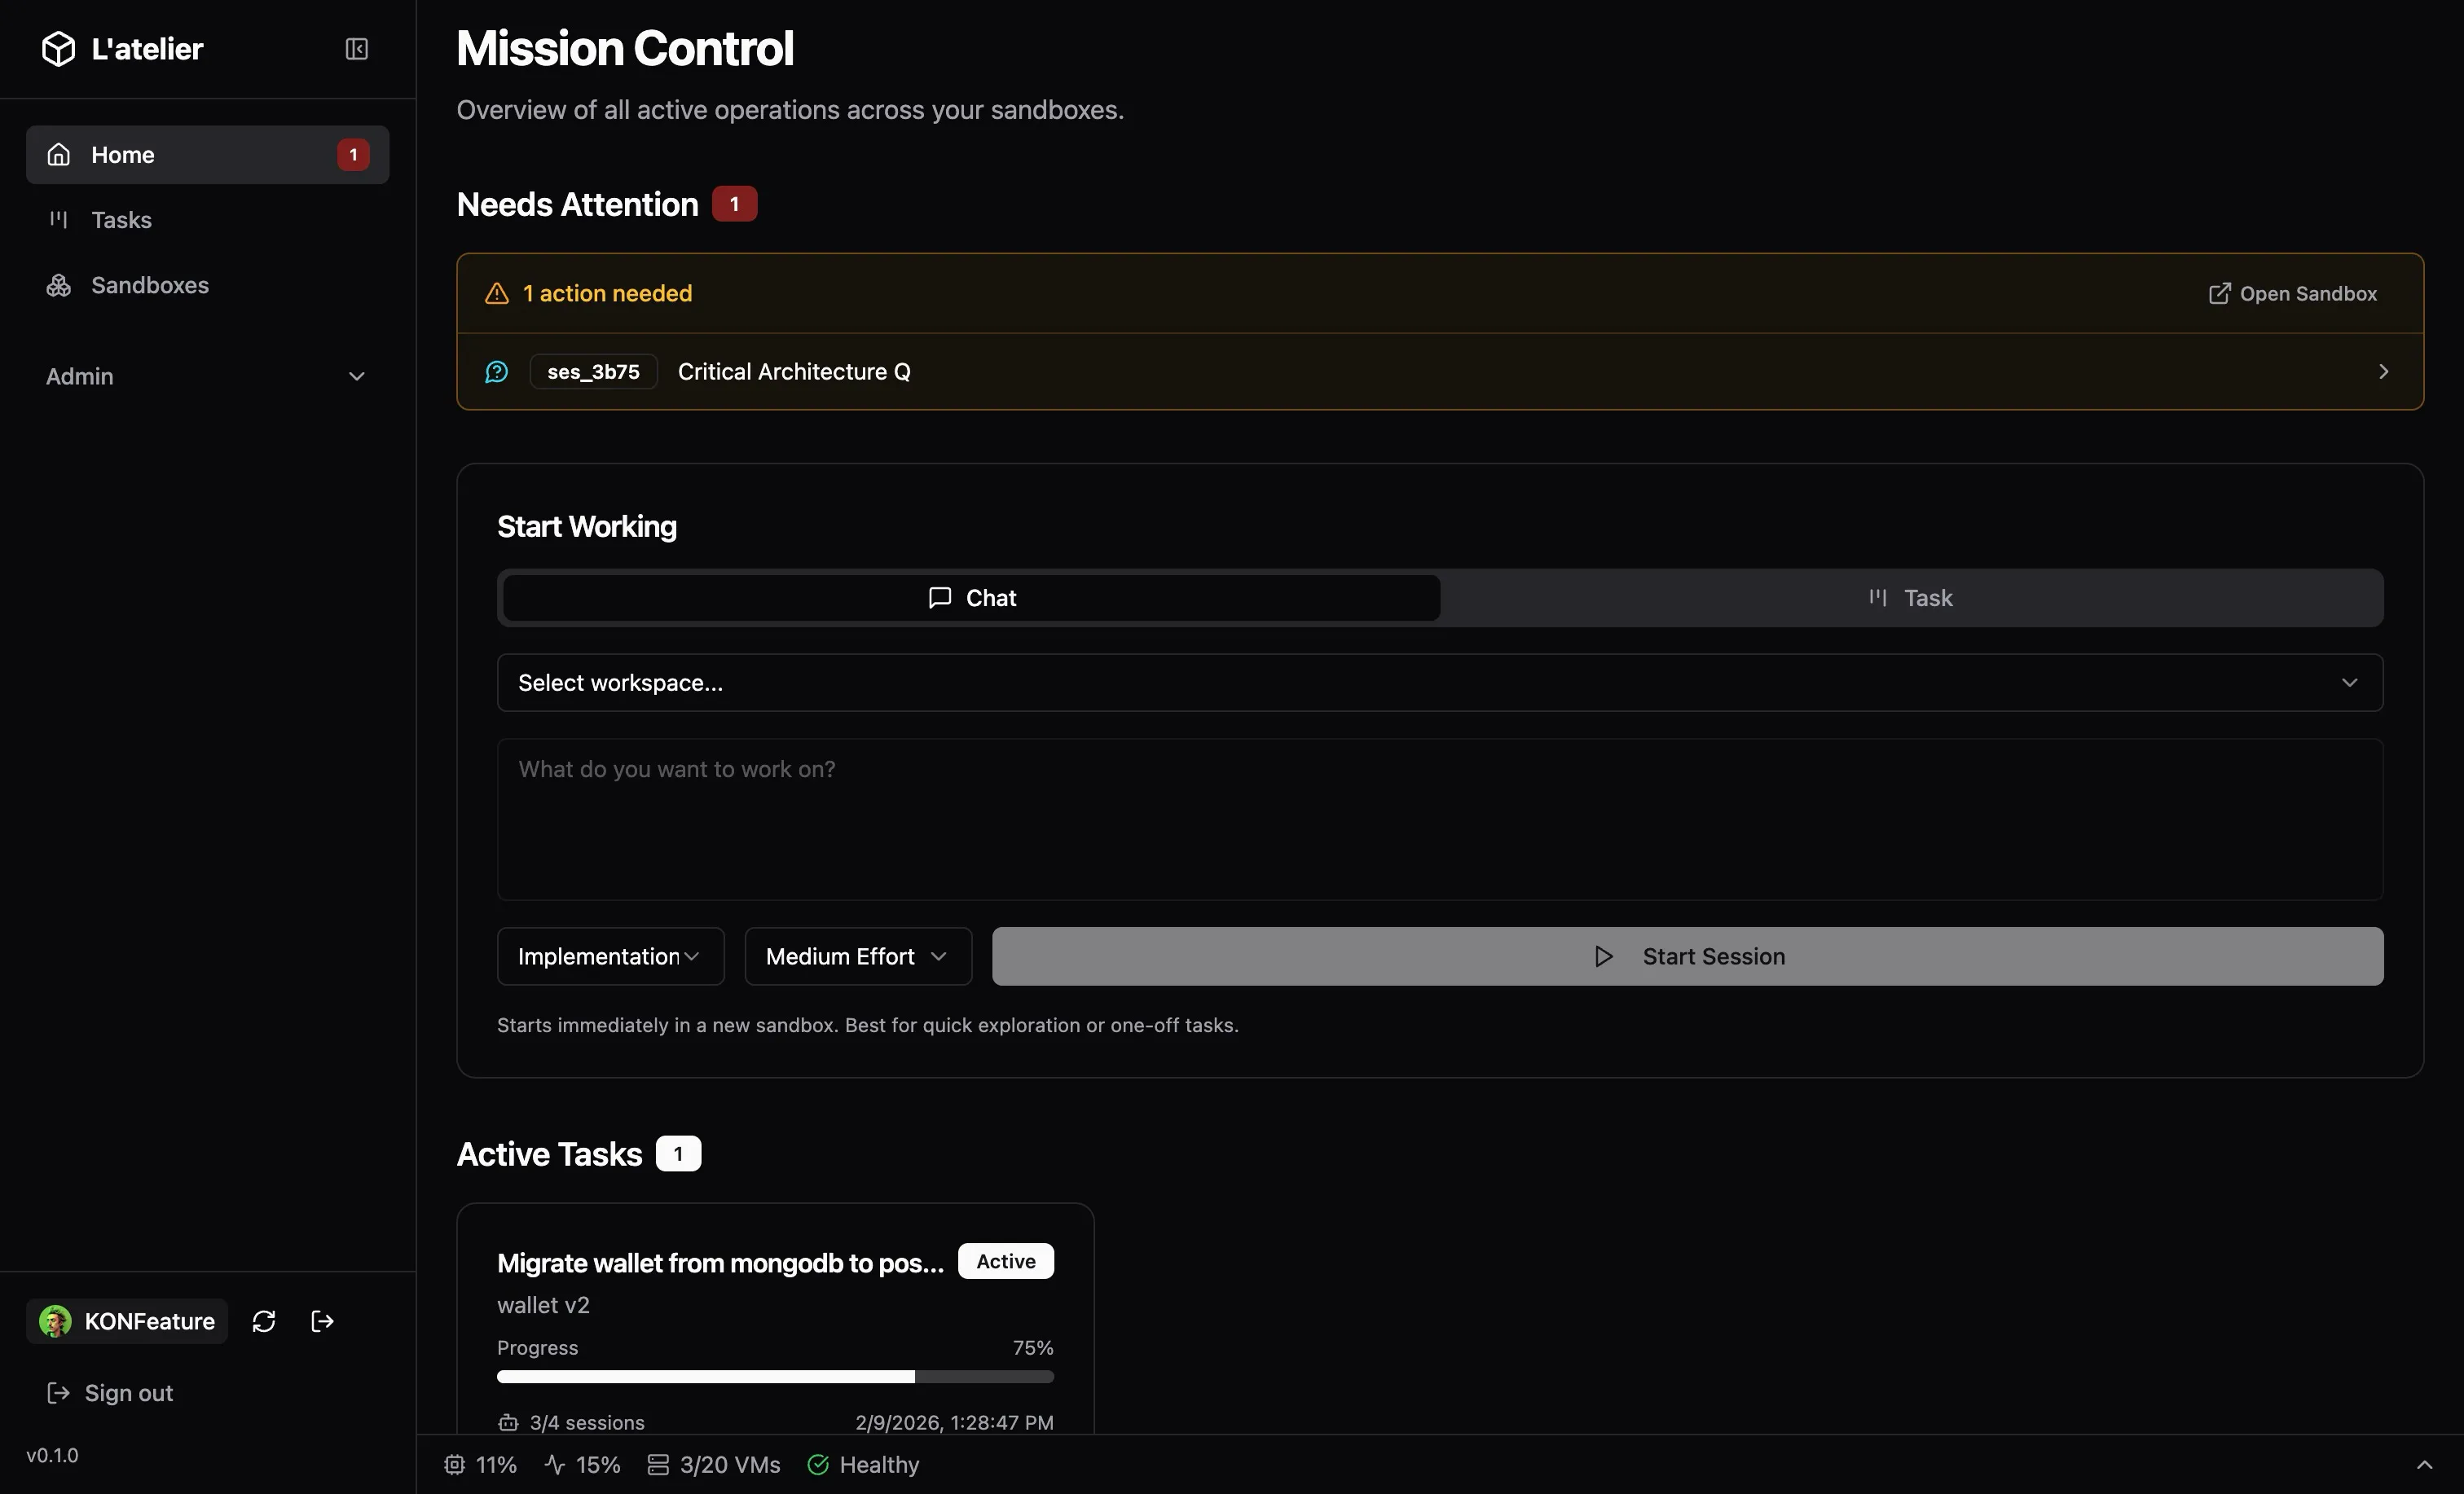This screenshot has width=2464, height=1494.
Task: Click the 'Critical Architecture Q' text
Action: pos(794,371)
